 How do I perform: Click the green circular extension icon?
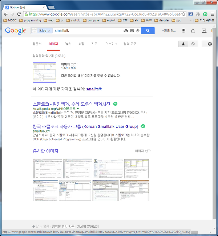point(205,14)
